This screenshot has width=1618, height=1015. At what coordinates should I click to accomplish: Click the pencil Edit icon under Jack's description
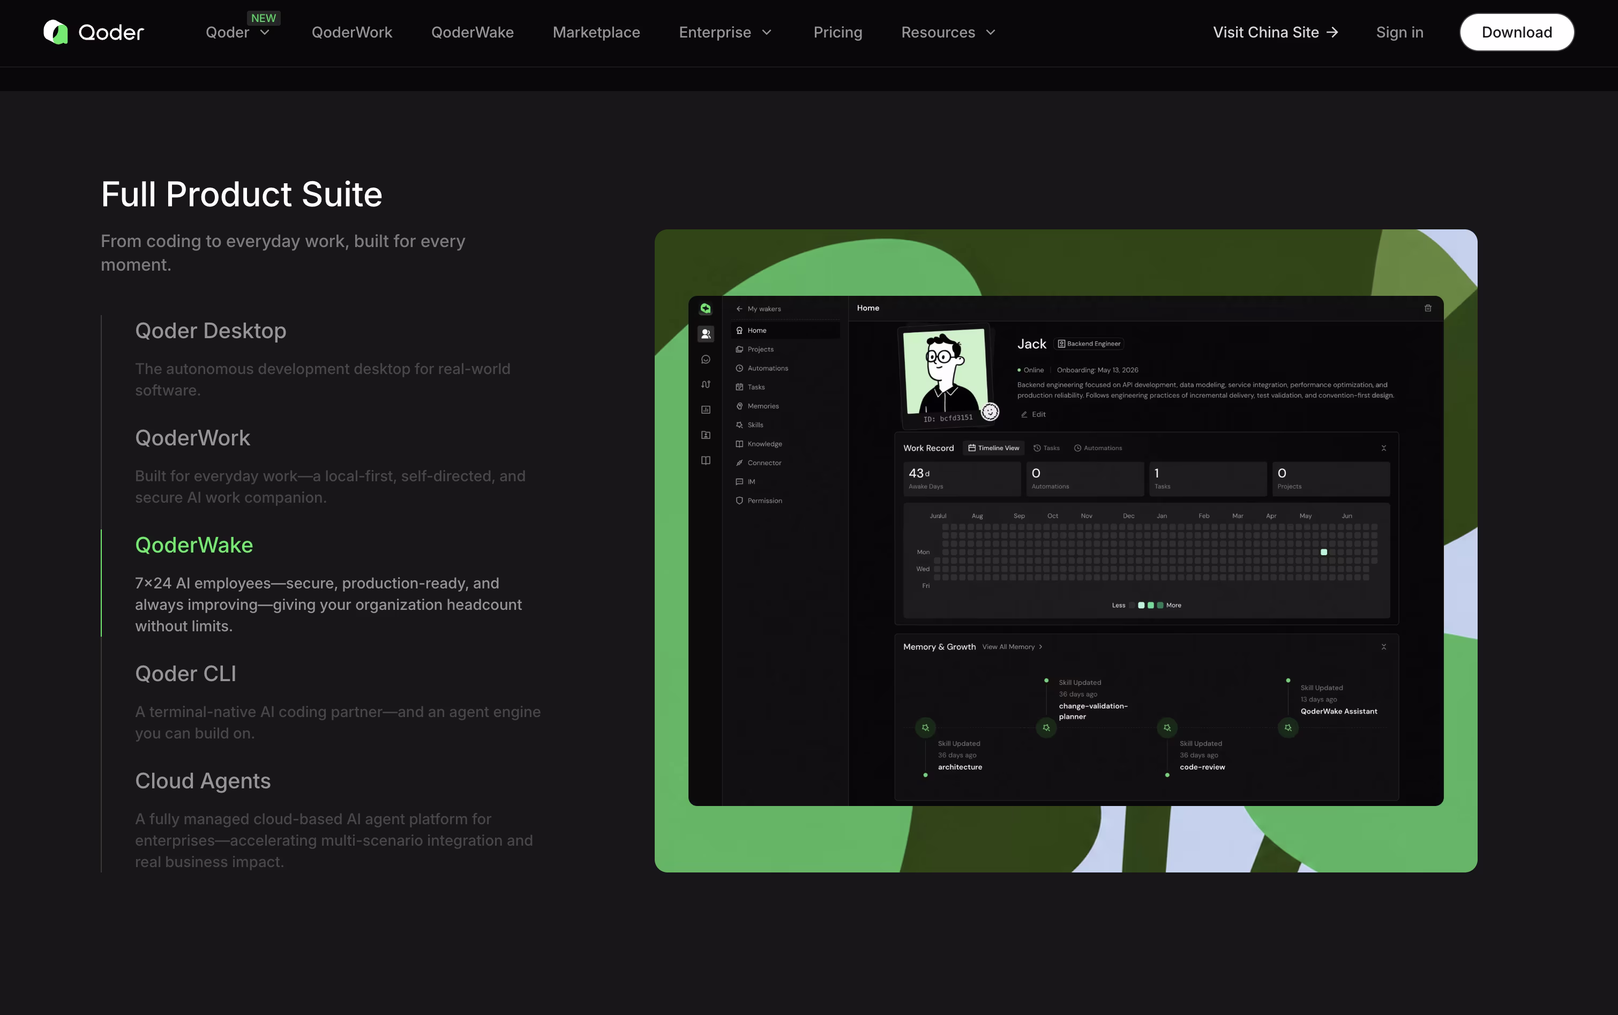click(x=1024, y=415)
